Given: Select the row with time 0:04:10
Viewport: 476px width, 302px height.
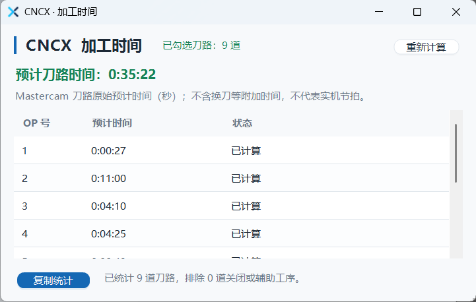Looking at the screenshot, I should click(231, 206).
